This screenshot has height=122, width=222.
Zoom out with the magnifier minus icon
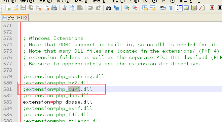134,8
